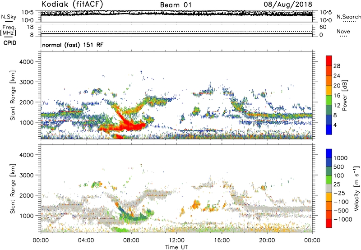Click the "Power [dB]" colorbar title
361x250 pixels.
click(x=345, y=95)
